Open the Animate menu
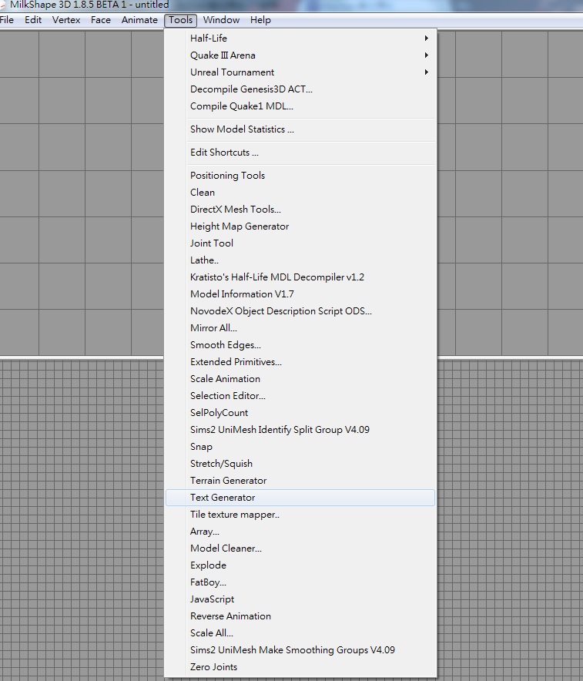 tap(139, 20)
